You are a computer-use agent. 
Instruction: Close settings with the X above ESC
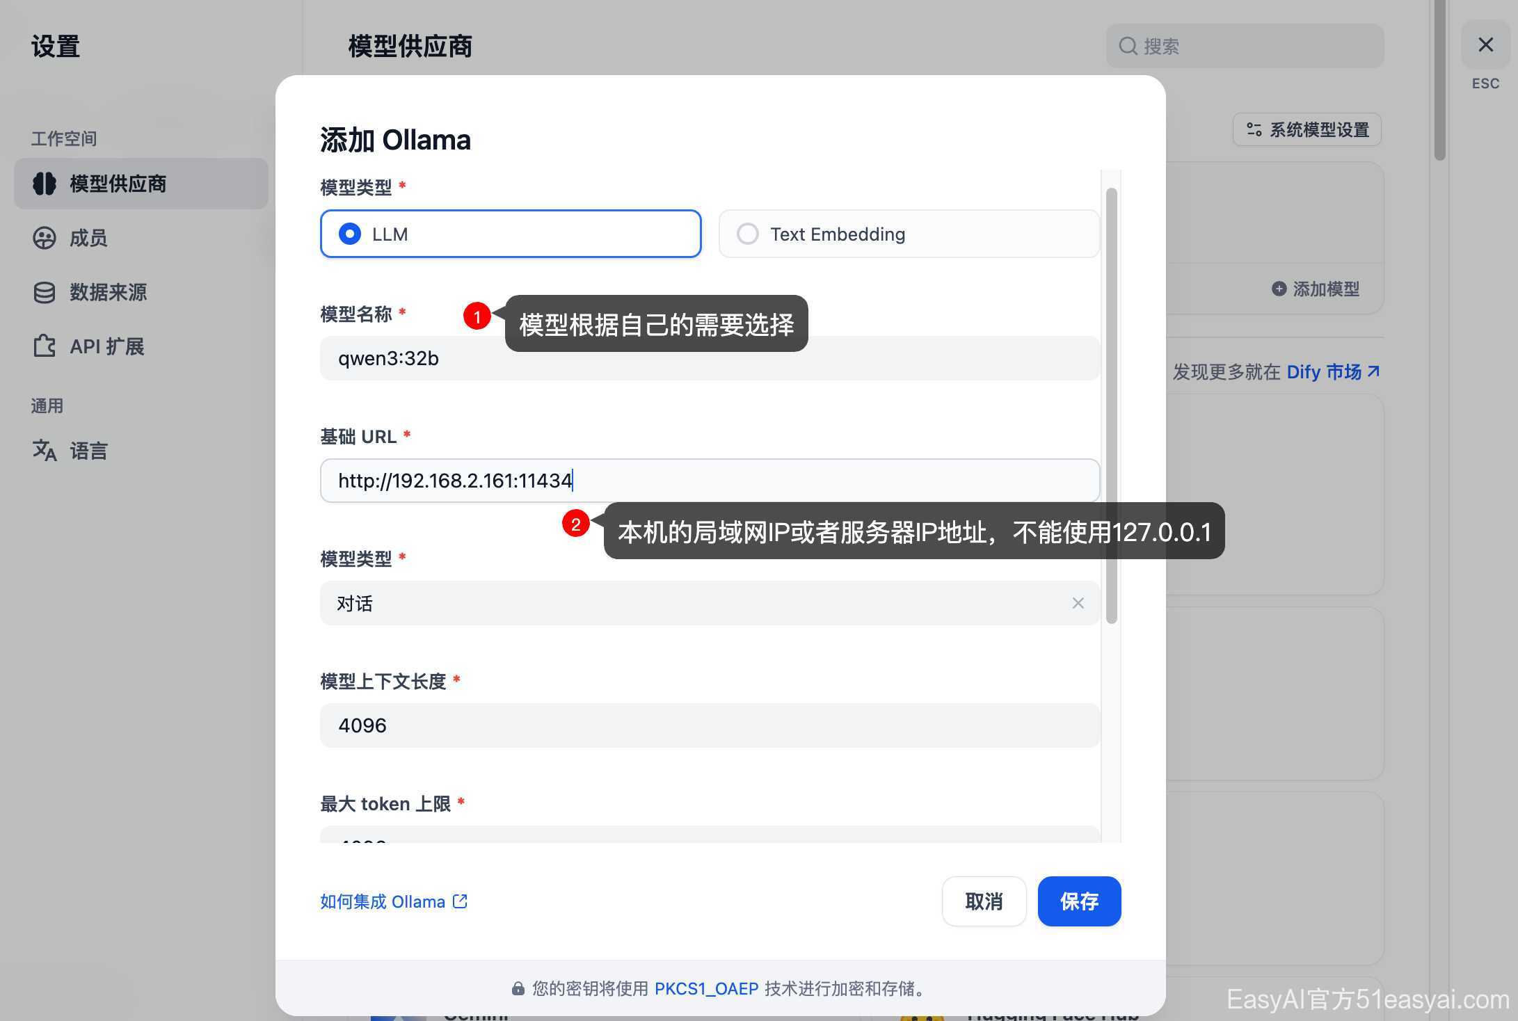coord(1485,45)
